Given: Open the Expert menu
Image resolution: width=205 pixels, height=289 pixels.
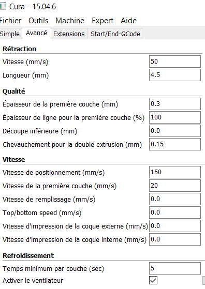Looking at the screenshot, I should pos(102,21).
